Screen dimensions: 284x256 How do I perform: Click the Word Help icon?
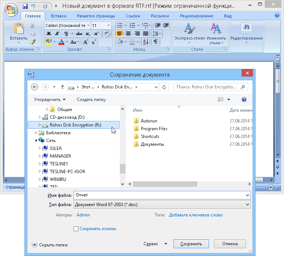277,16
